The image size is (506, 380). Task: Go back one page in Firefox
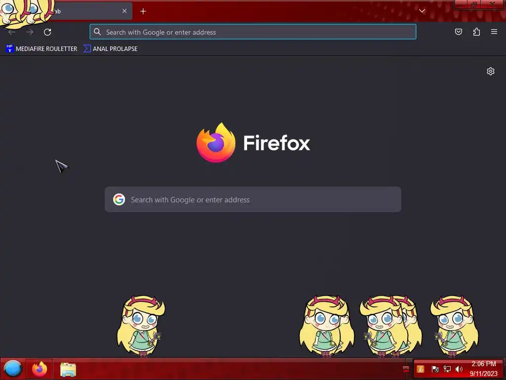[x=12, y=32]
